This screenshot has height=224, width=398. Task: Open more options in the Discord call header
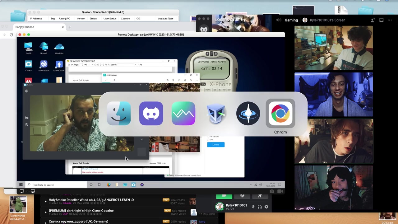390,20
